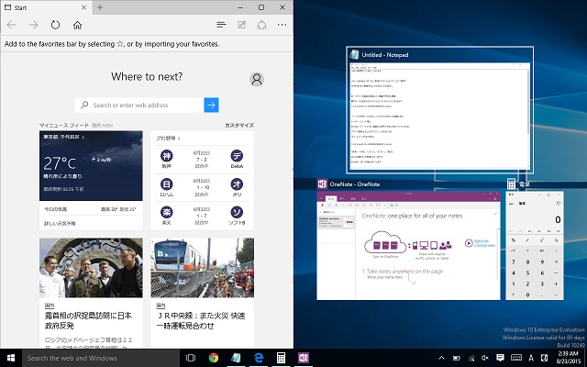This screenshot has height=367, width=587.
Task: Click the profile avatar icon
Action: pos(257,79)
